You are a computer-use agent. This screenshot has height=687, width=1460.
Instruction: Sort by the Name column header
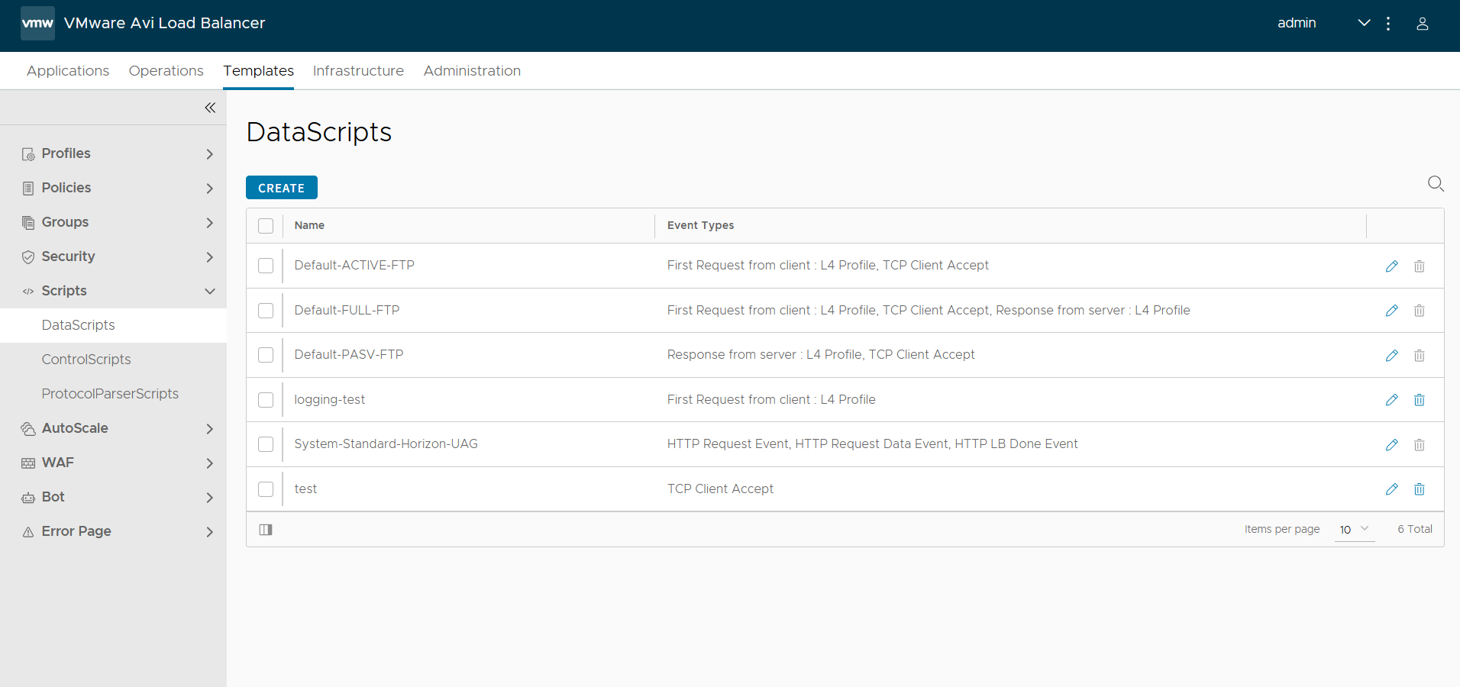coord(309,225)
